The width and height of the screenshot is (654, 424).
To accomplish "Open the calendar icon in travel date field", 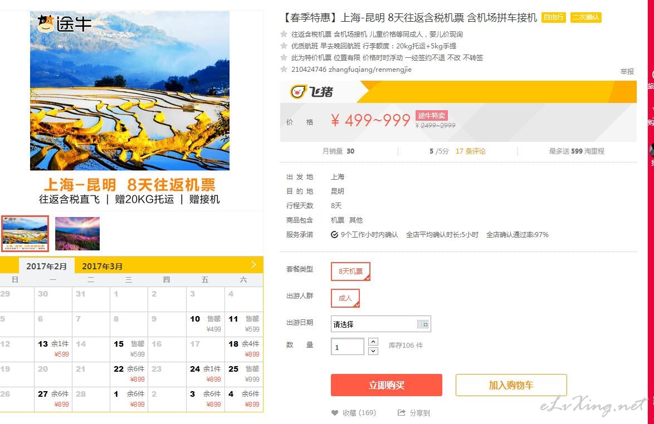I will pyautogui.click(x=422, y=324).
